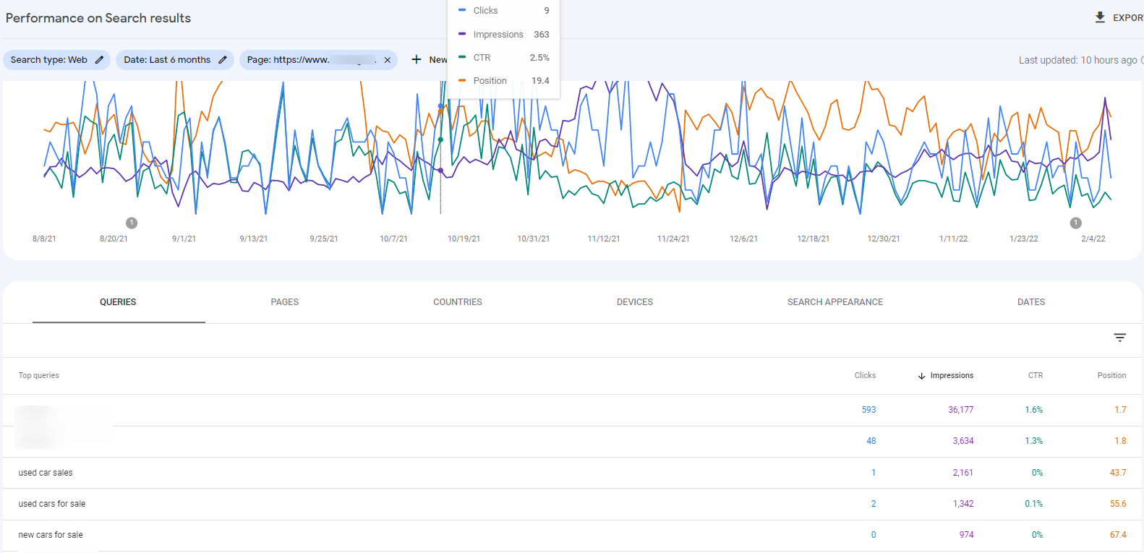Show the Search Appearance tab
The height and width of the screenshot is (553, 1144).
pos(834,302)
